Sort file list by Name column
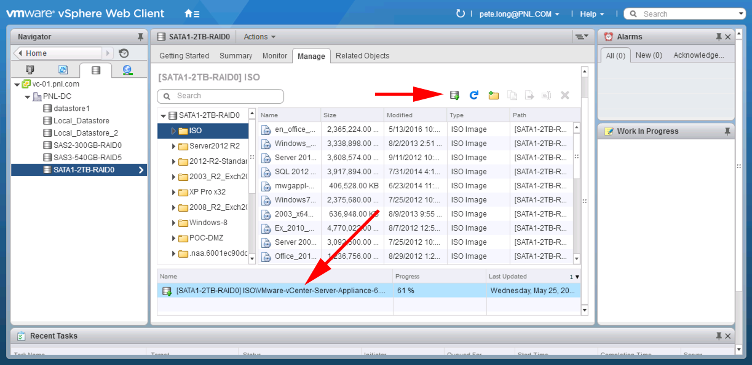 (289, 115)
